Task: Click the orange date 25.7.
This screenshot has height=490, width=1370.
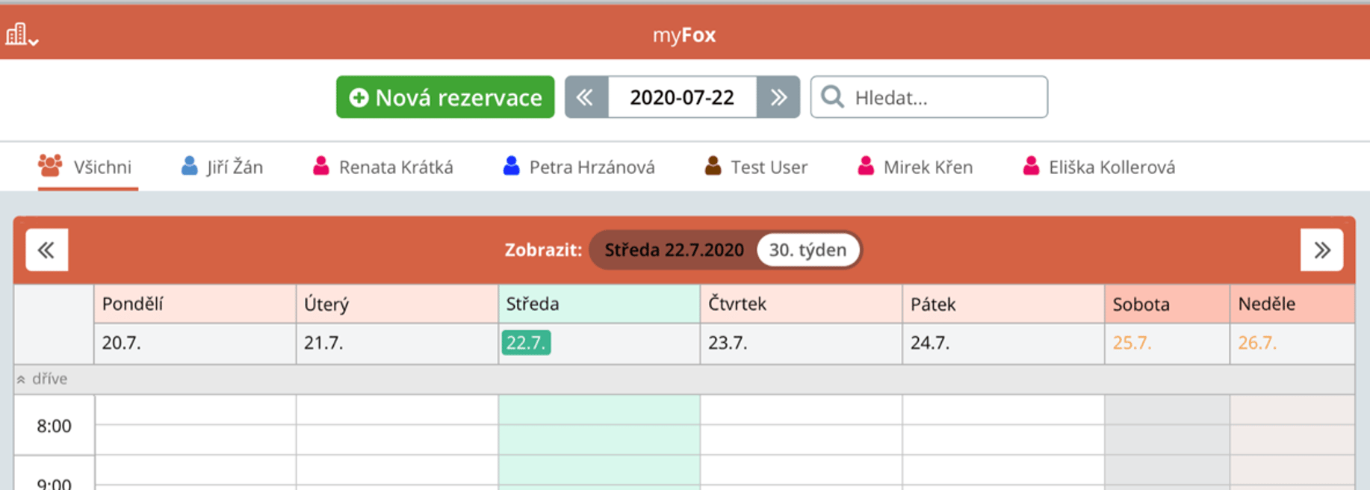Action: [x=1132, y=343]
